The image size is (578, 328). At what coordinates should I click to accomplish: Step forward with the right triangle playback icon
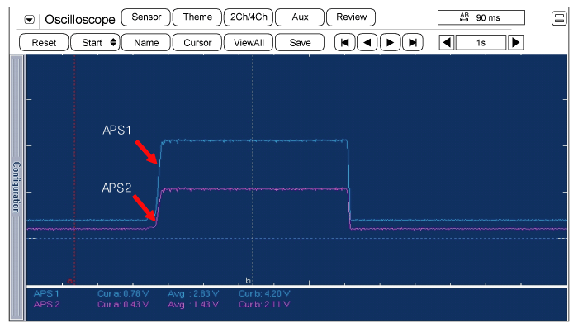(x=390, y=43)
